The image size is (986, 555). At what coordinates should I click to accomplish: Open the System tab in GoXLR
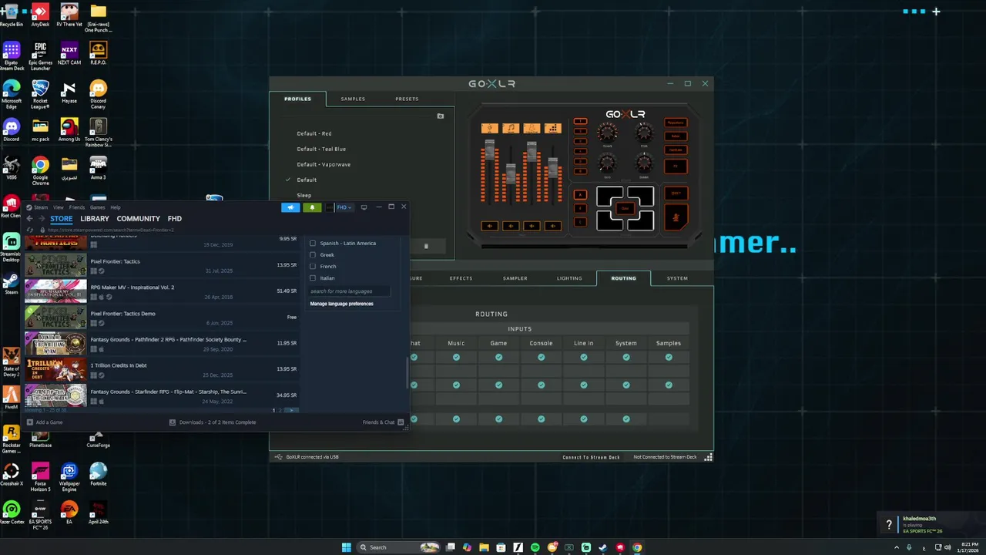677,278
